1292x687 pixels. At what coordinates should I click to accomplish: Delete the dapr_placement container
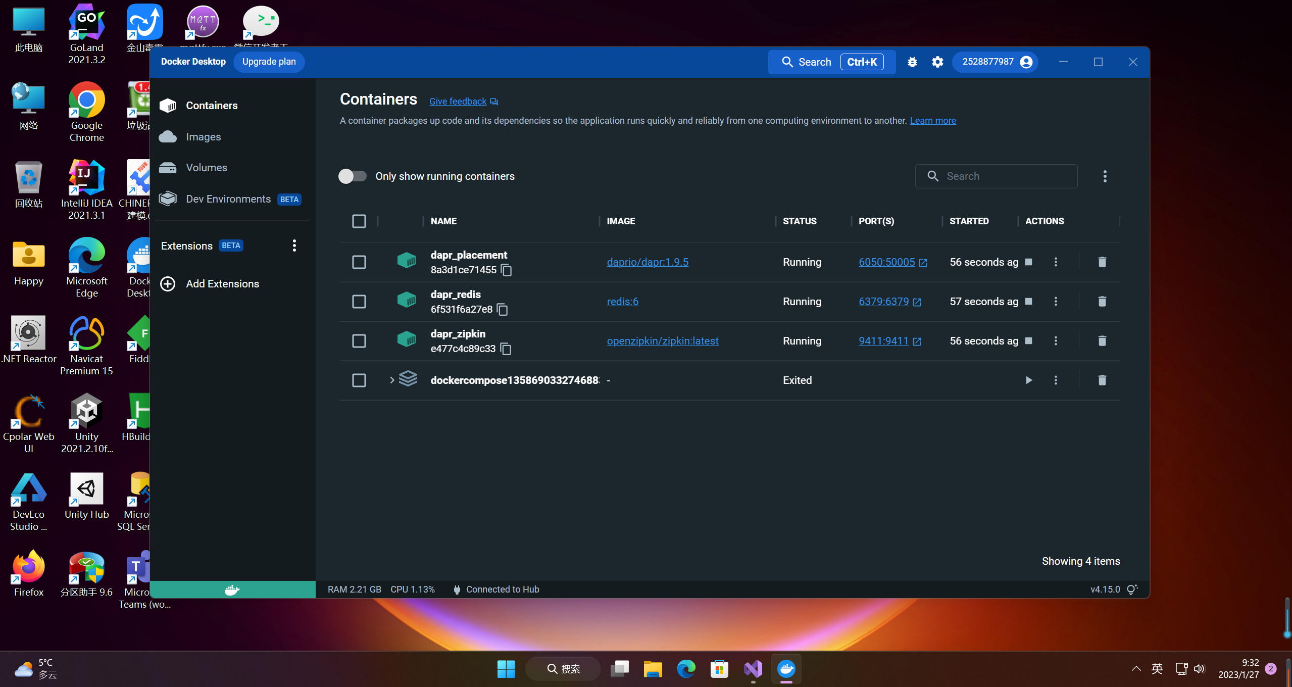[x=1102, y=262]
